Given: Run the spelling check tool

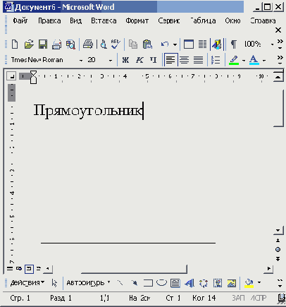Looking at the screenshot, I should (x=116, y=44).
